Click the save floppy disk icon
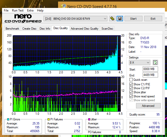 click(120, 19)
